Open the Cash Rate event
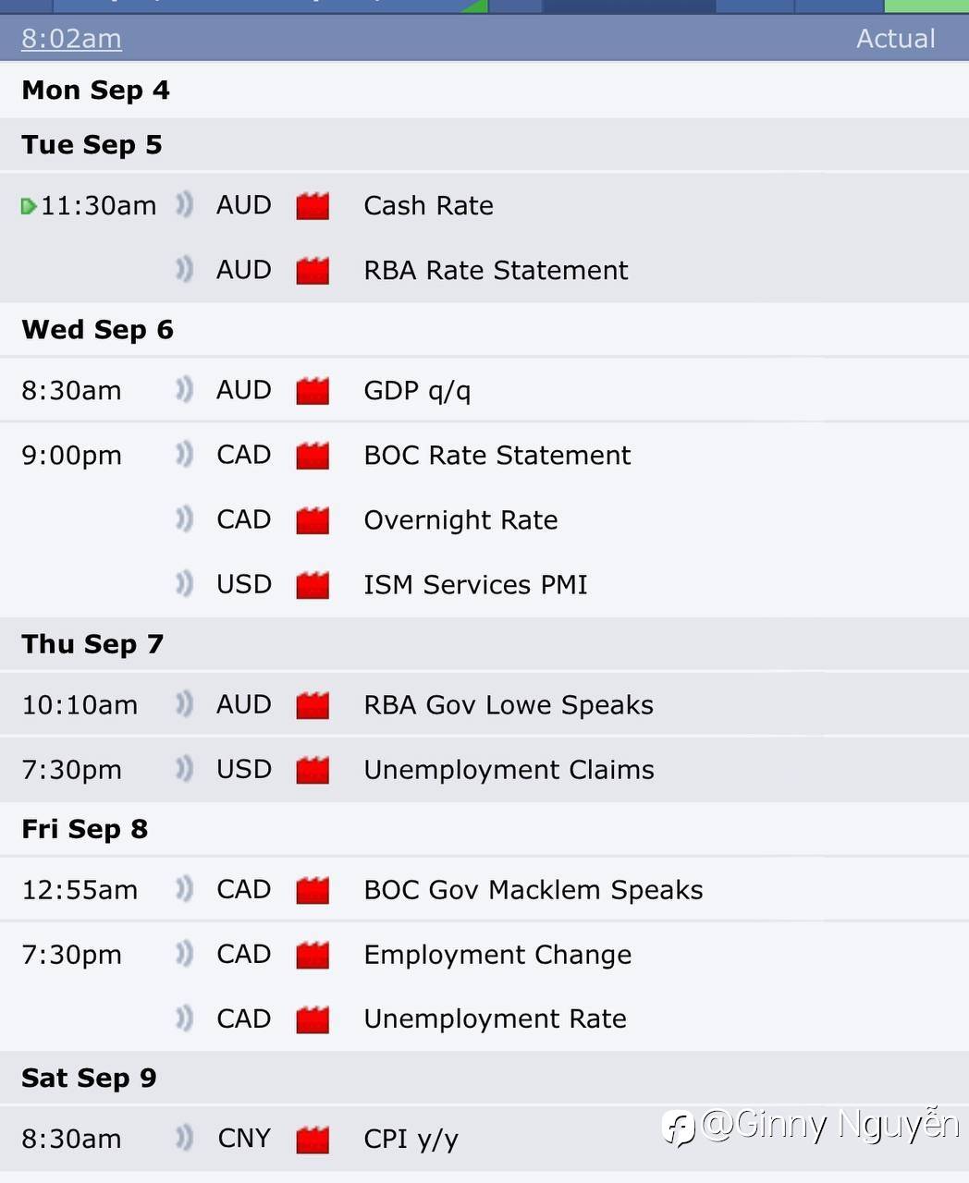 pos(428,205)
